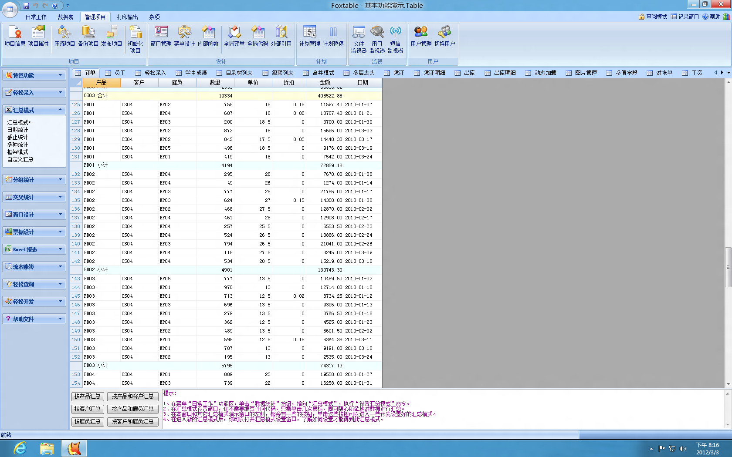Click 压缩项目 compress project icon

[64, 36]
